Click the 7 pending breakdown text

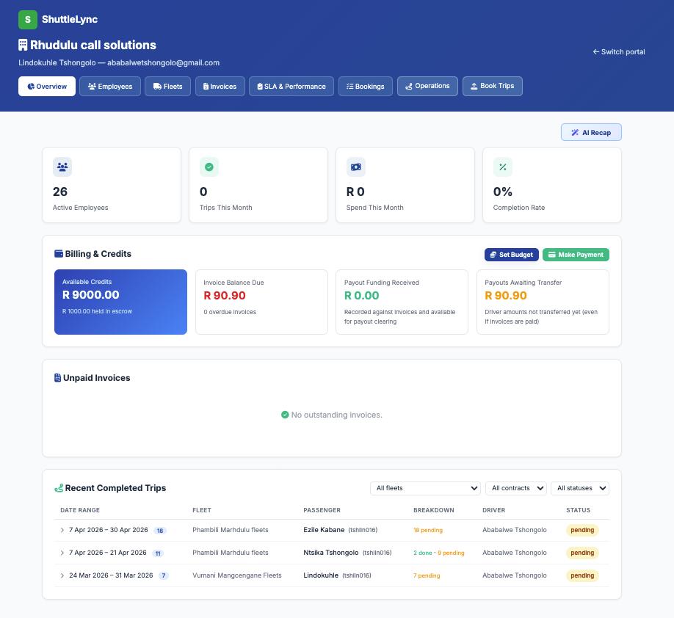point(427,576)
